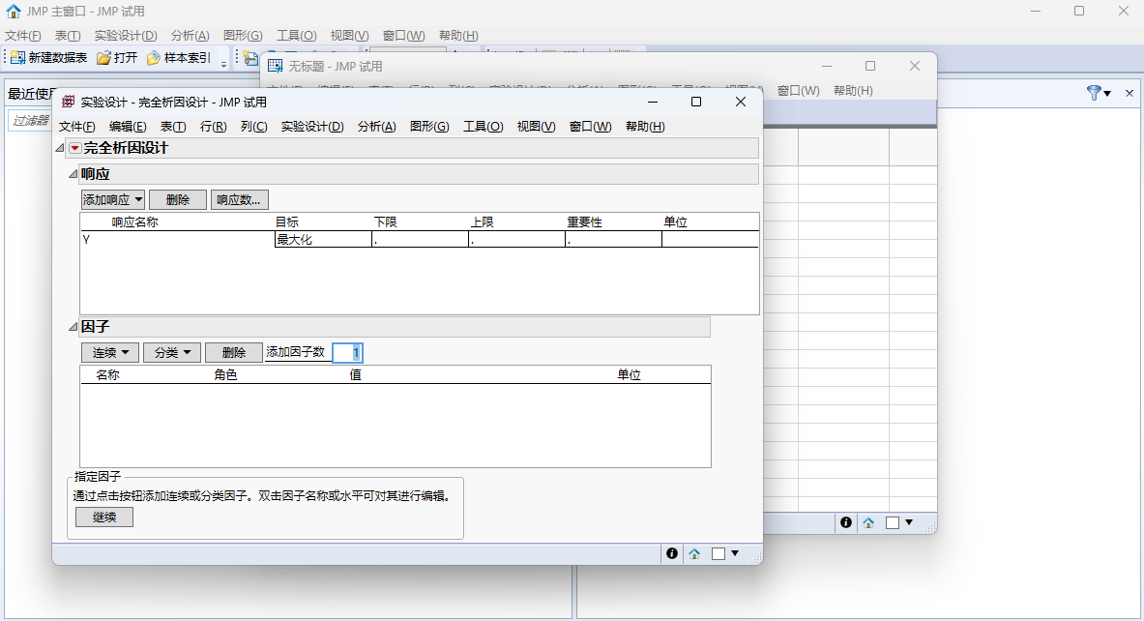
Task: Click the home icon in the untitled window status bar
Action: 868,522
